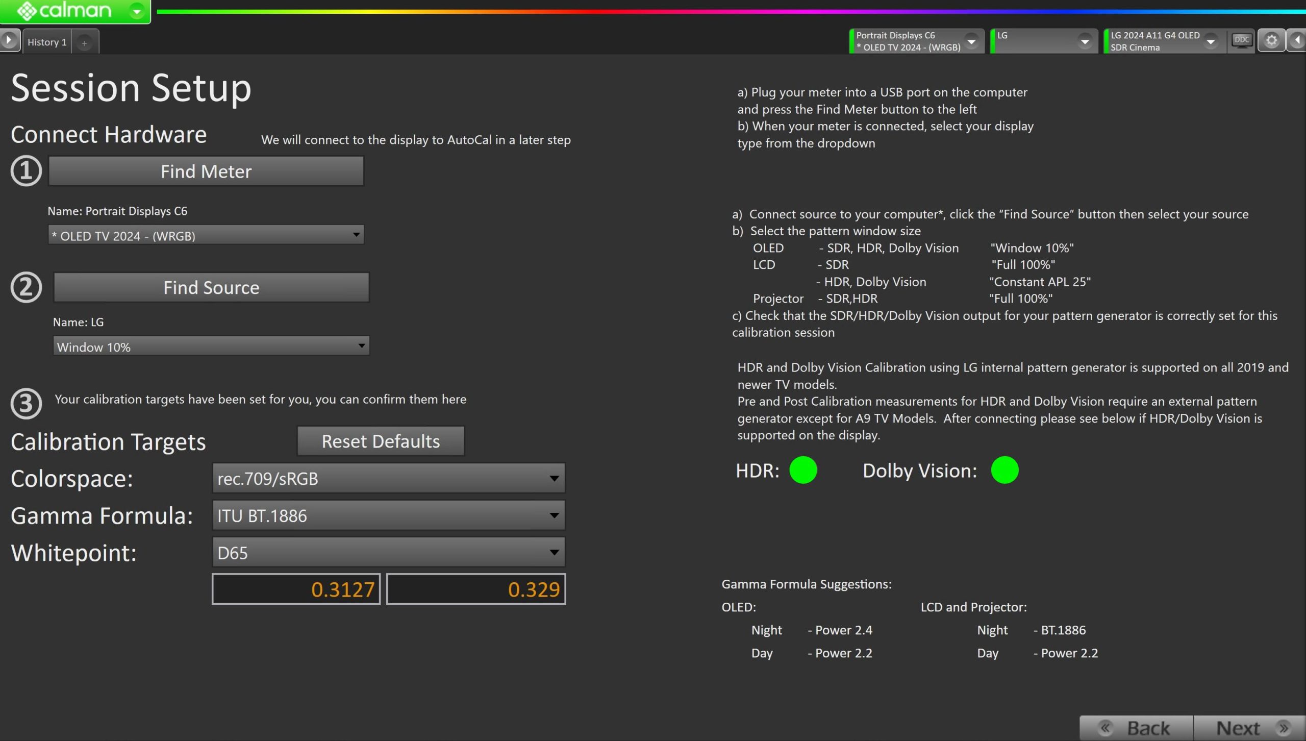This screenshot has width=1306, height=741.
Task: Open settings gear icon
Action: tap(1271, 40)
